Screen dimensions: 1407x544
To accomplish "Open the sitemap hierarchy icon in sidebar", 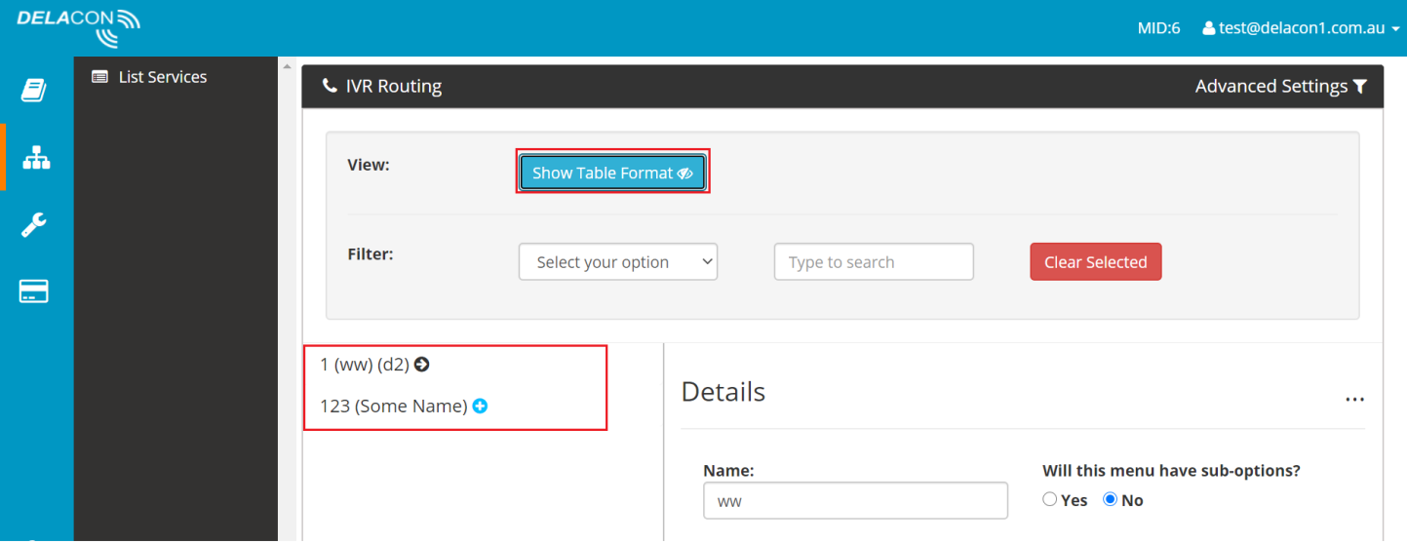I will click(x=36, y=158).
